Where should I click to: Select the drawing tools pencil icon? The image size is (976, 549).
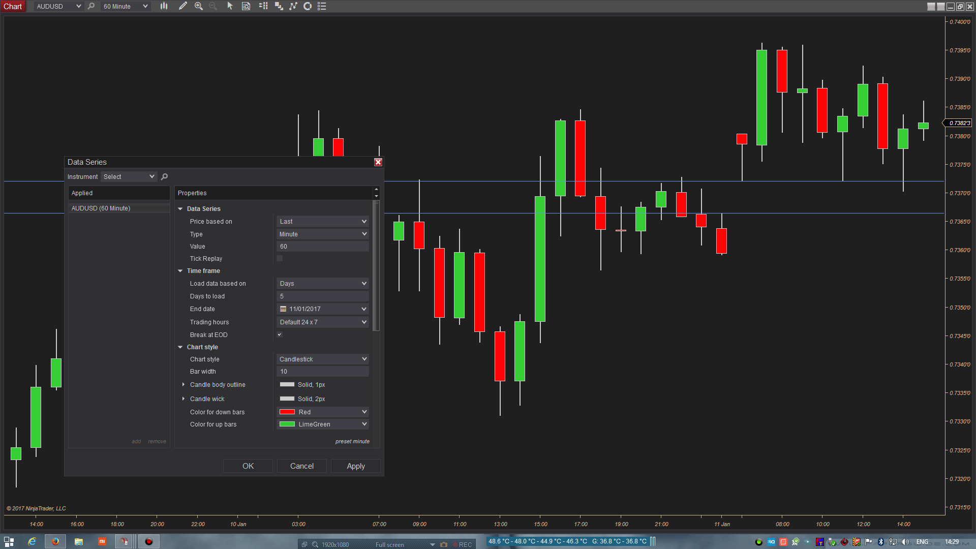(182, 6)
